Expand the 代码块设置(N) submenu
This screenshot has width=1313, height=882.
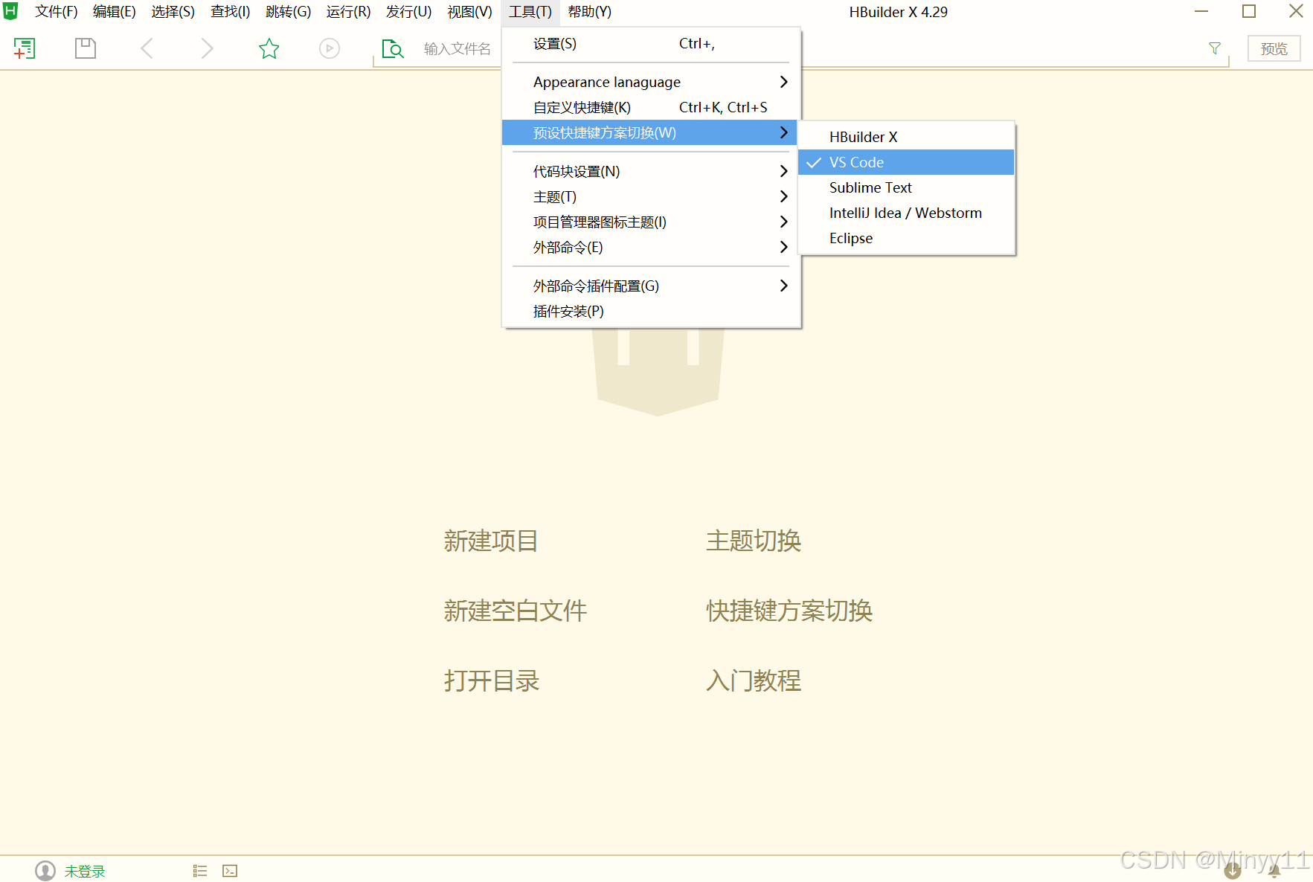point(649,171)
